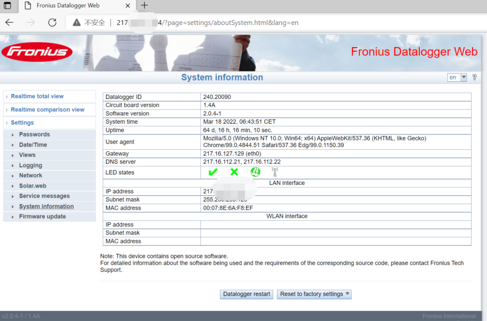
Task: Click the footer version v2.0.4-1 / 1.4A
Action: click(x=21, y=316)
